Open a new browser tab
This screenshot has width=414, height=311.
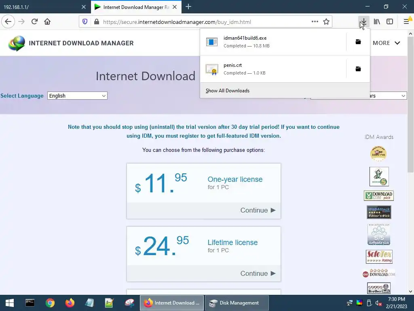coord(188,7)
